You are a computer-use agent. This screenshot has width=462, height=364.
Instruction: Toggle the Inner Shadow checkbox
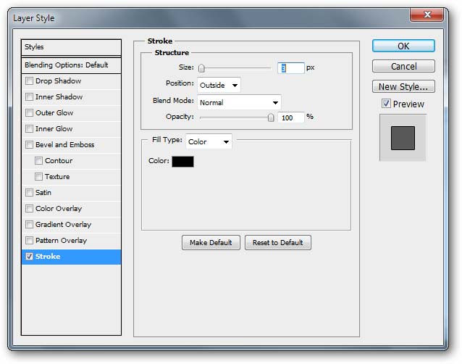pos(29,97)
